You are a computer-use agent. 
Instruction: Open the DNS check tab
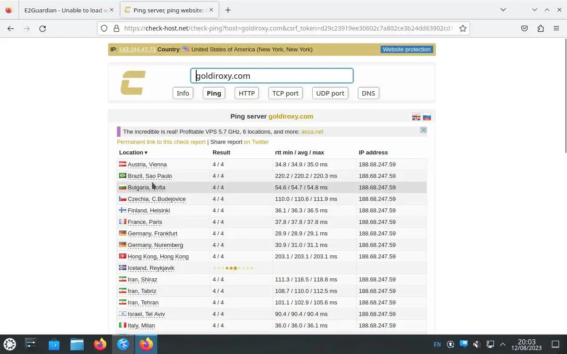coord(368,93)
